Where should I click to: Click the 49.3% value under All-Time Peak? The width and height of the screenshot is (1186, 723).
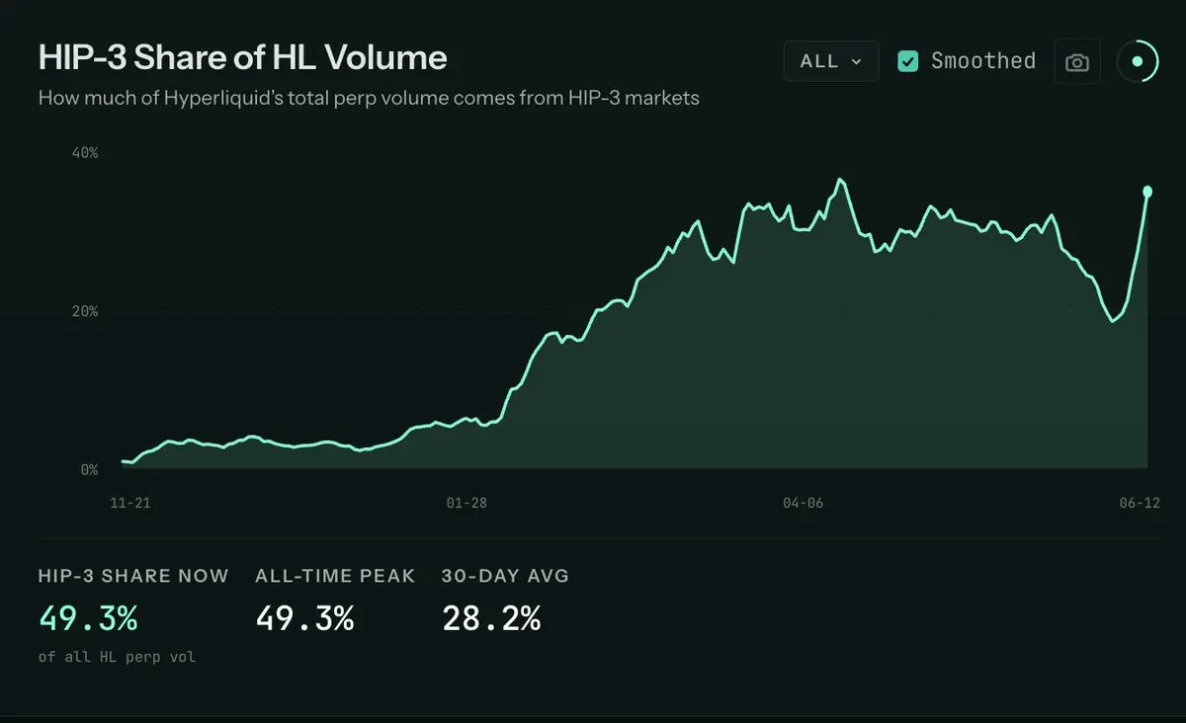[304, 619]
